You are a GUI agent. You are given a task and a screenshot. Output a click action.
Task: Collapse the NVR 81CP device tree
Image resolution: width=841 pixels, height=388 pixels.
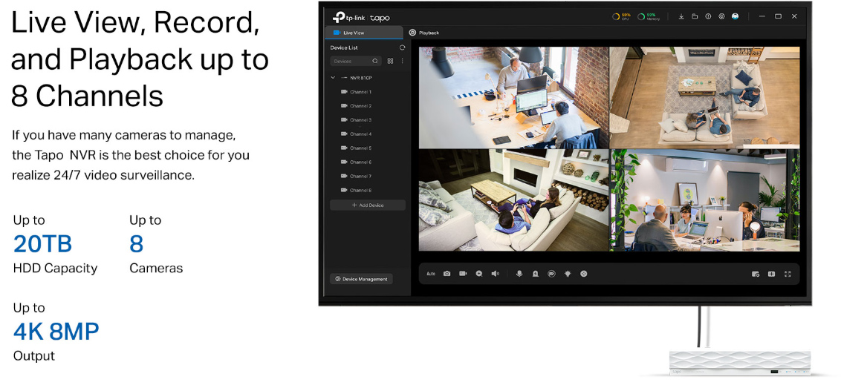click(333, 78)
